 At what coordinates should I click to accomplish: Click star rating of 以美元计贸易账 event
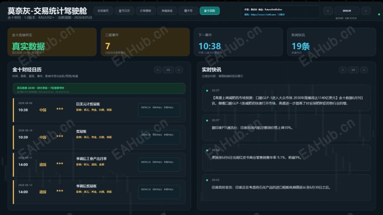coord(60,109)
